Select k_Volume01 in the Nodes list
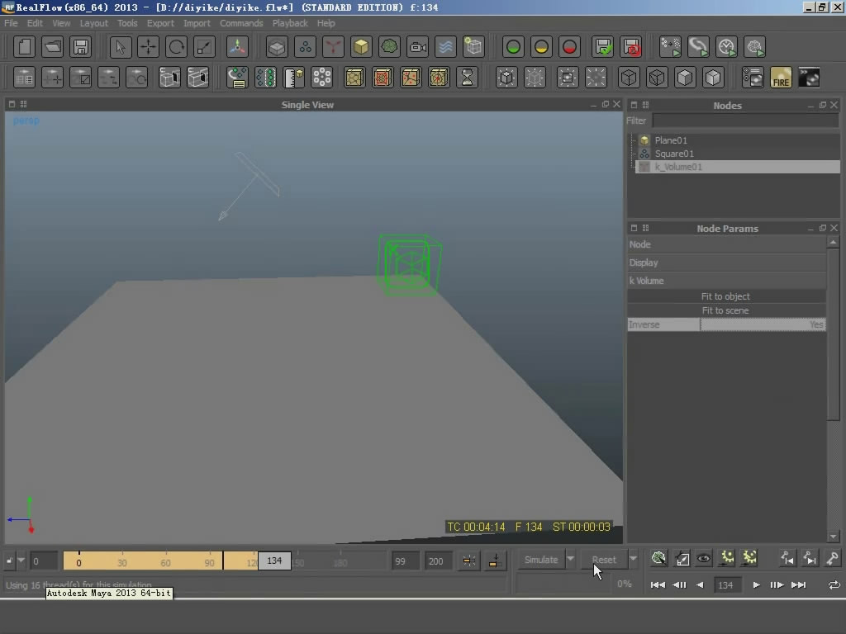Viewport: 846px width, 634px height. 737,167
